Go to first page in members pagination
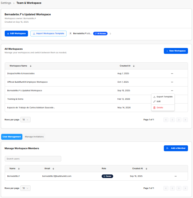 [166, 188]
